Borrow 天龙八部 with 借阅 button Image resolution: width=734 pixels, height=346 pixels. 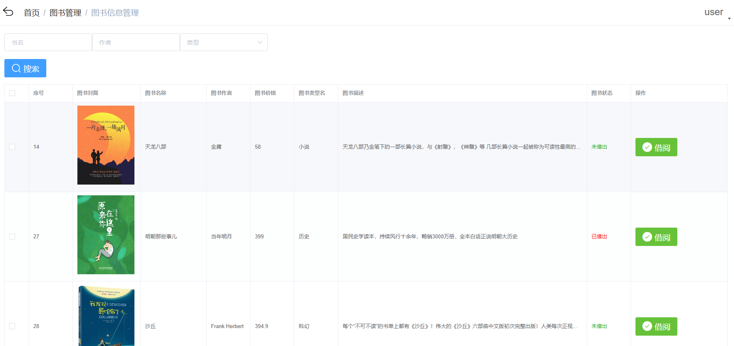tap(656, 147)
